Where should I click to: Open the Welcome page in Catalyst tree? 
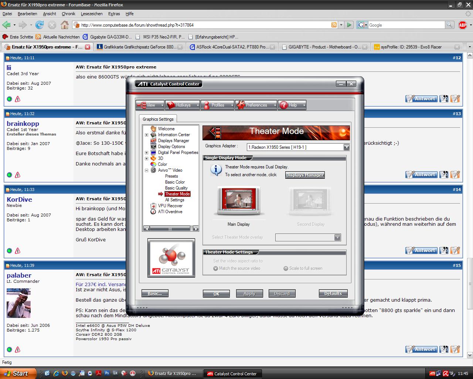pyautogui.click(x=166, y=129)
